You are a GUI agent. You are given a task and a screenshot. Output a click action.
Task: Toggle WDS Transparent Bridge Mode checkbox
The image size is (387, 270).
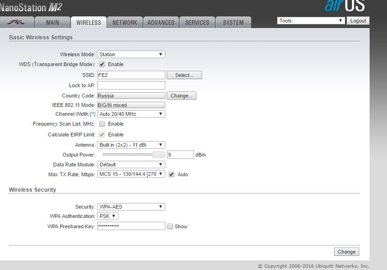point(102,64)
